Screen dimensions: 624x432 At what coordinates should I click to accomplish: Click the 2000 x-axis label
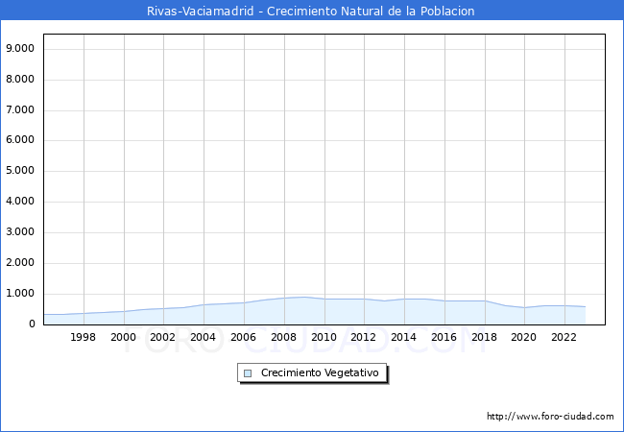[123, 337]
